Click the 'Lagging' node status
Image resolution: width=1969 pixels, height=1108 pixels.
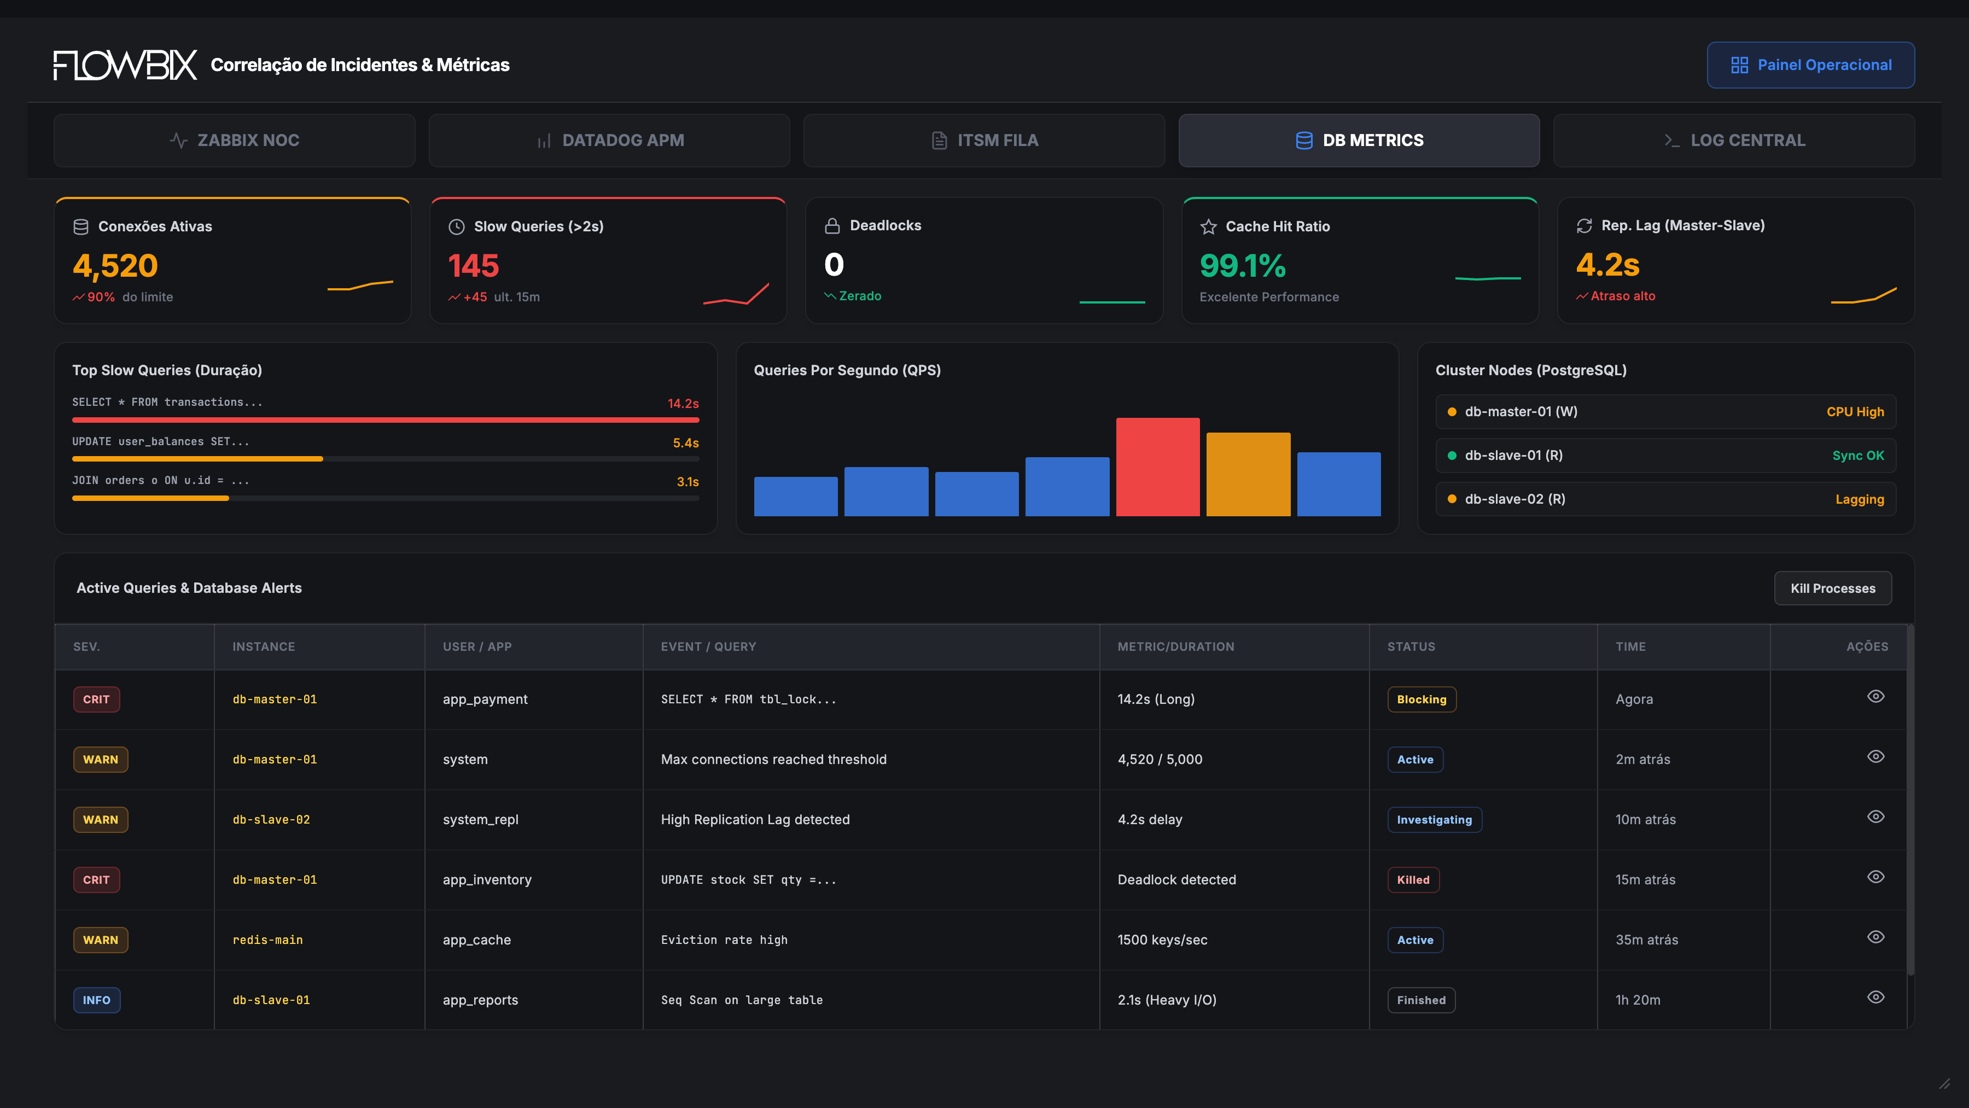tap(1860, 500)
